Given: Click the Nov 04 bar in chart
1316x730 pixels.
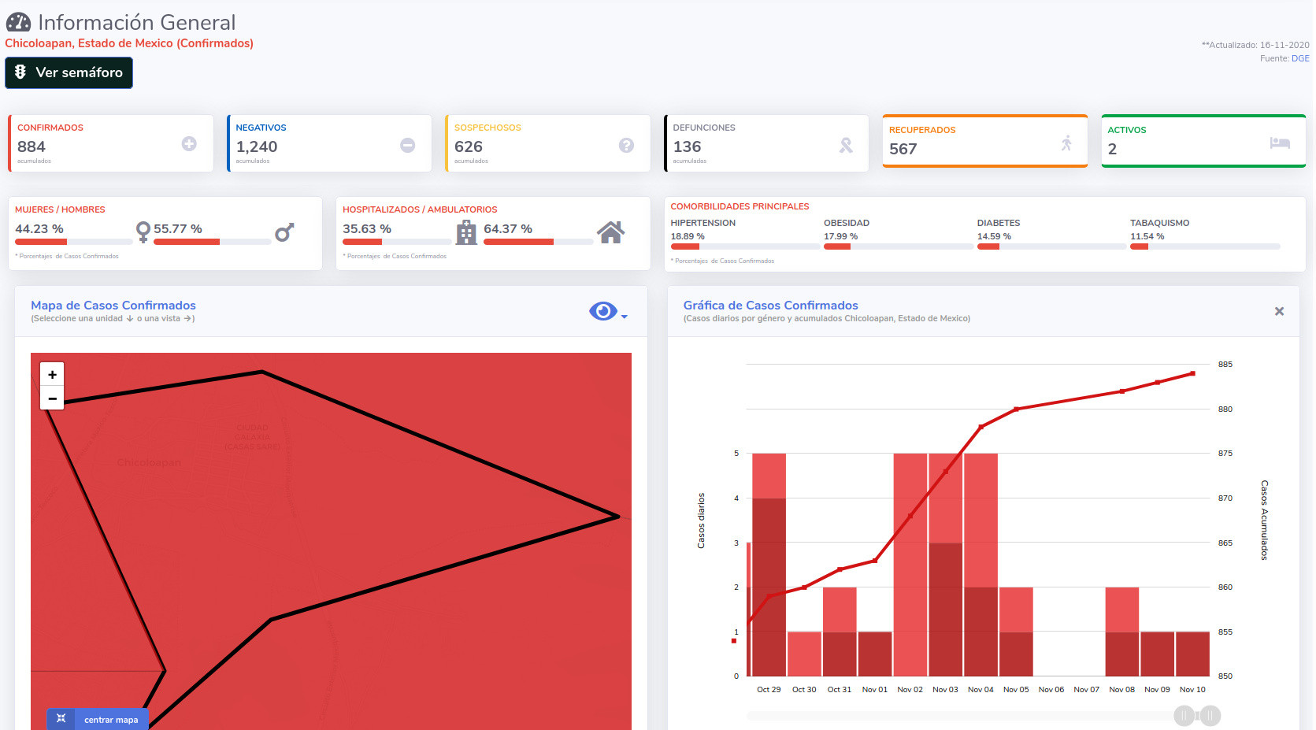Looking at the screenshot, I should (981, 565).
